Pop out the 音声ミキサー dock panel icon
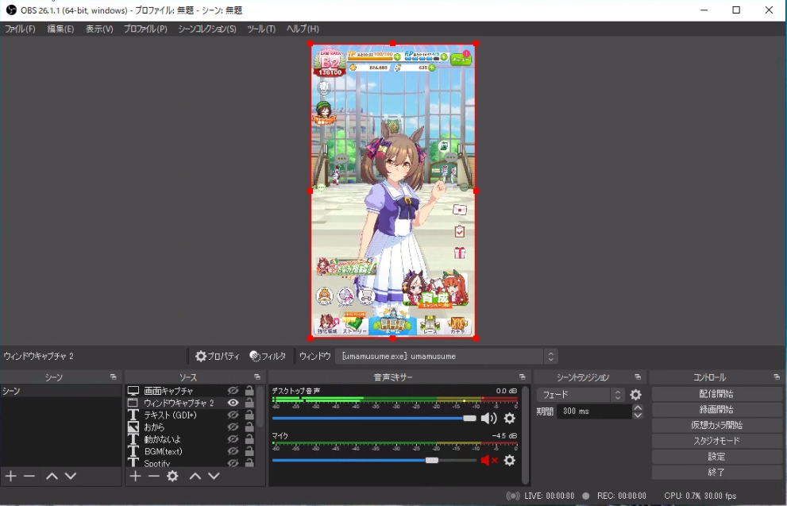The image size is (787, 506). click(x=523, y=377)
